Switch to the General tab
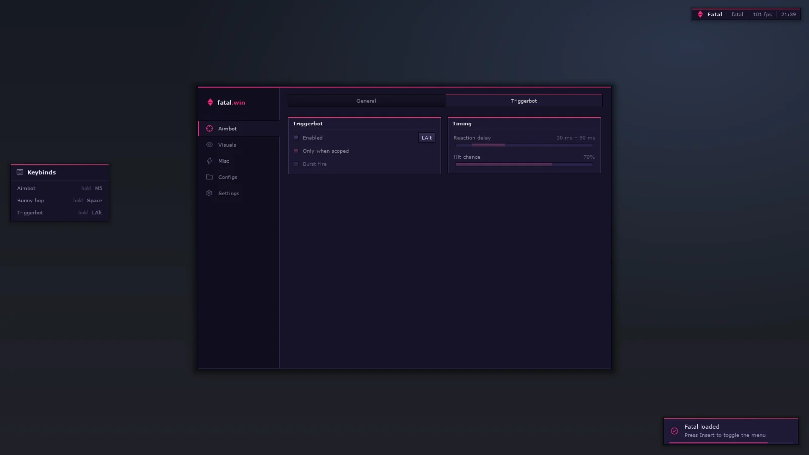 [366, 101]
